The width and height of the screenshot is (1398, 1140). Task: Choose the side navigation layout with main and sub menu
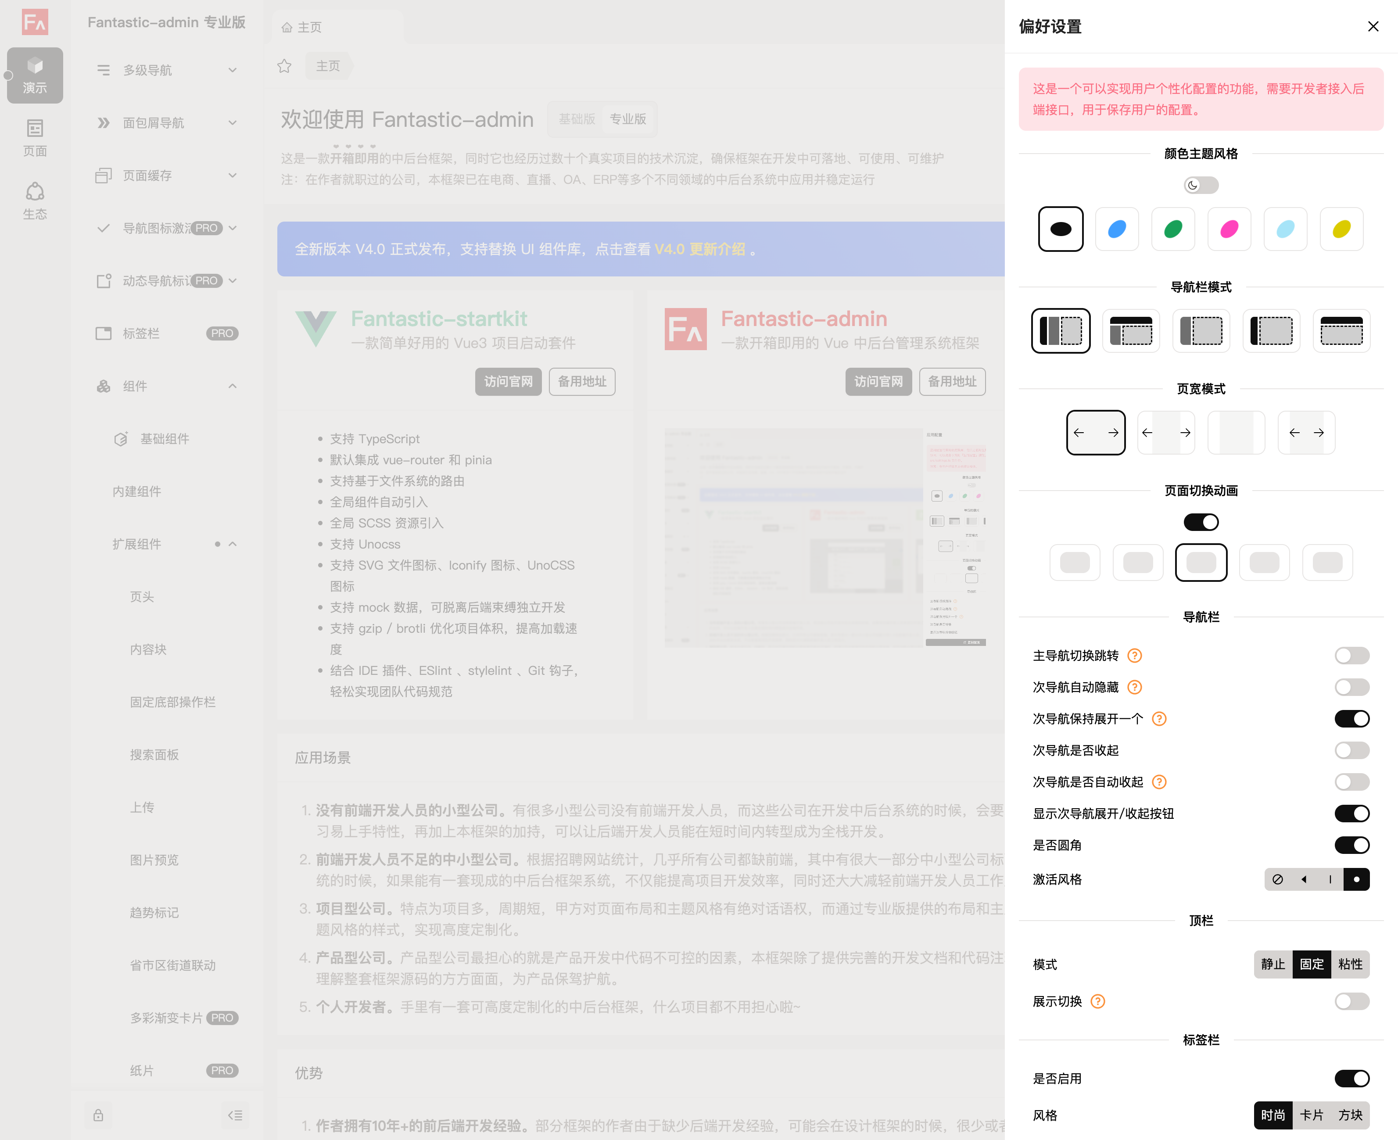coord(1061,330)
